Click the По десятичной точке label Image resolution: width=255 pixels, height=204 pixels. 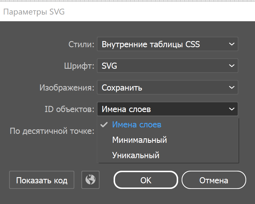pos(51,131)
